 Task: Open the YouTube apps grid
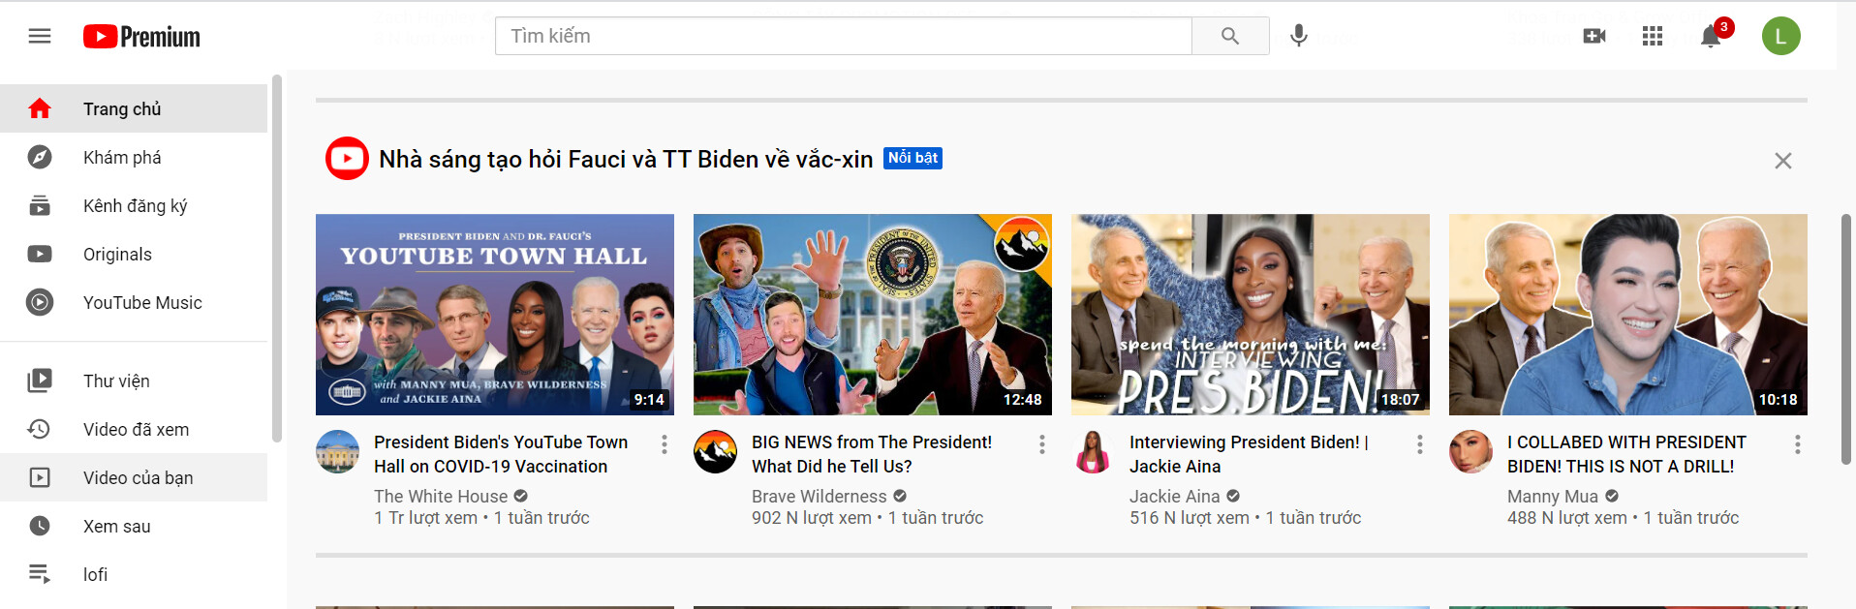[x=1653, y=37]
